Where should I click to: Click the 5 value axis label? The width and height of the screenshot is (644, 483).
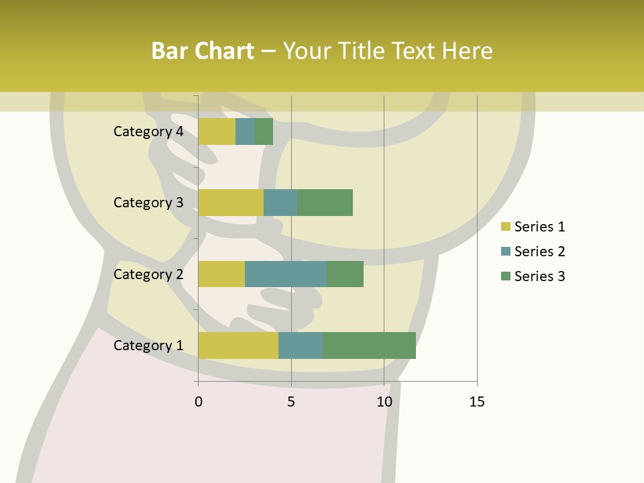click(x=291, y=402)
